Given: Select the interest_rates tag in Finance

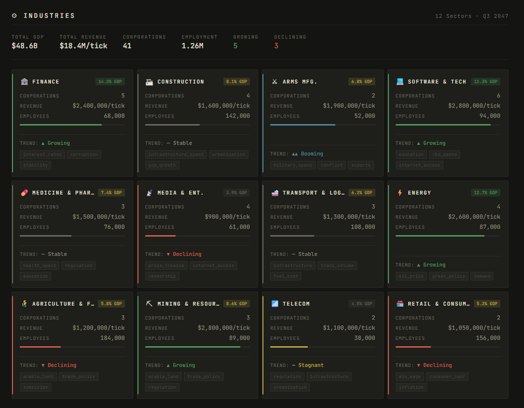Looking at the screenshot, I should pyautogui.click(x=42, y=155).
